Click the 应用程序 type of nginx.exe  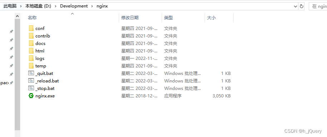[173, 96]
